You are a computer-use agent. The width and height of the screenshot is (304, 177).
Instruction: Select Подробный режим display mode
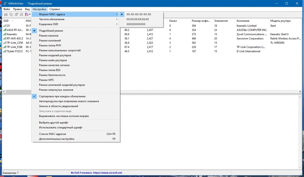point(76,31)
